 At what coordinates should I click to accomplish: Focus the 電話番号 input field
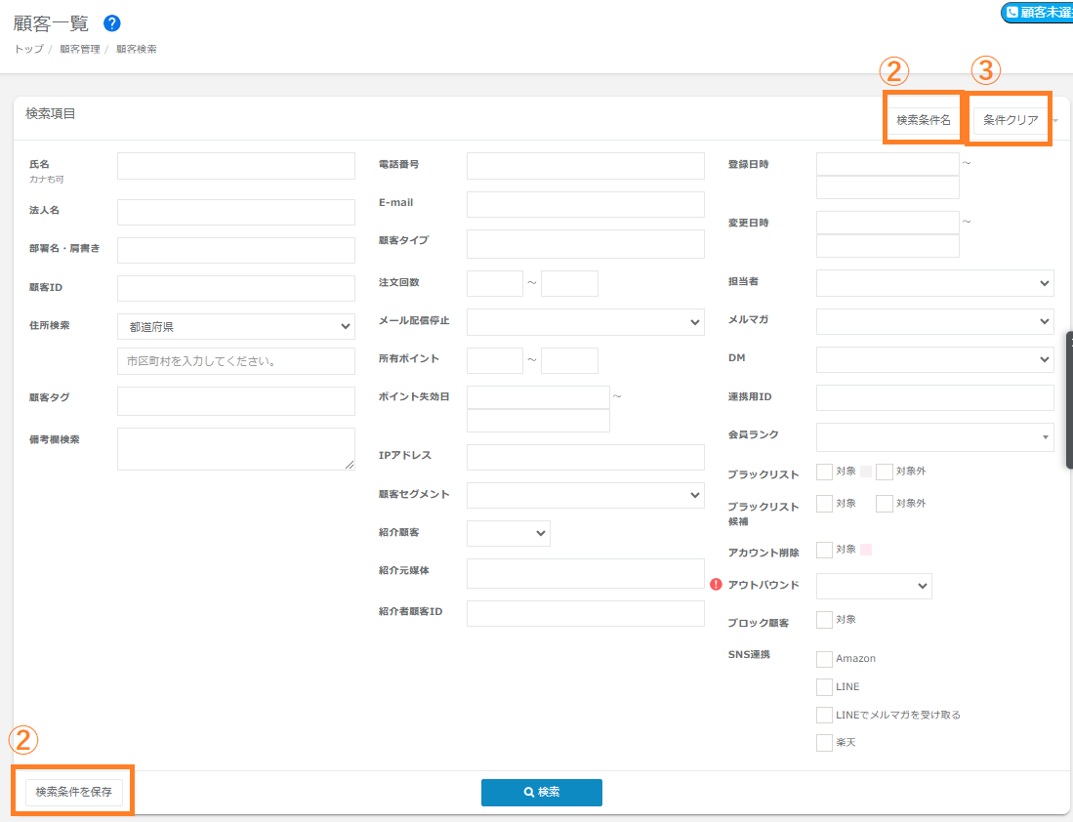(585, 166)
